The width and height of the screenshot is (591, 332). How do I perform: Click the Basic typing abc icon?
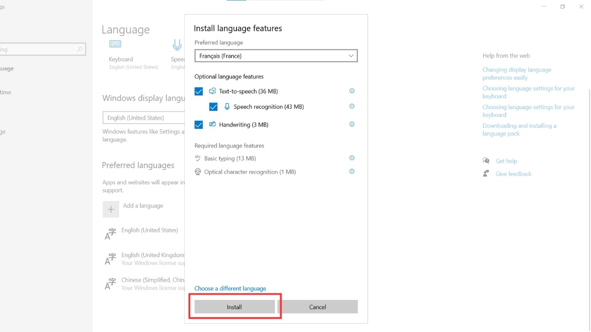pyautogui.click(x=198, y=158)
